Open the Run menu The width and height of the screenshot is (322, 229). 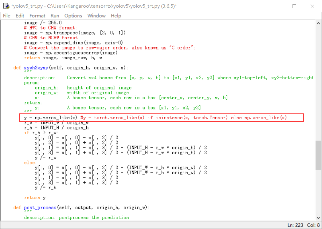coord(55,16)
